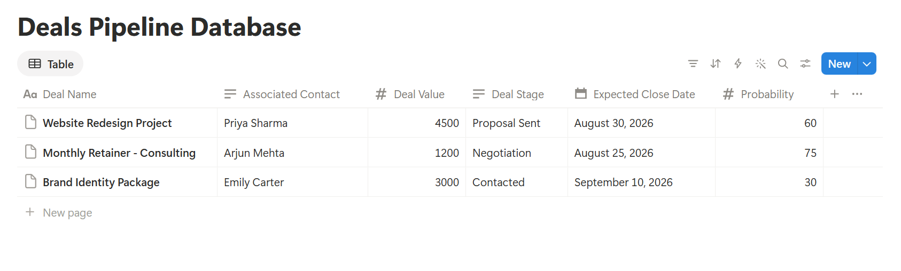Open the sort arrows icon

click(x=716, y=64)
